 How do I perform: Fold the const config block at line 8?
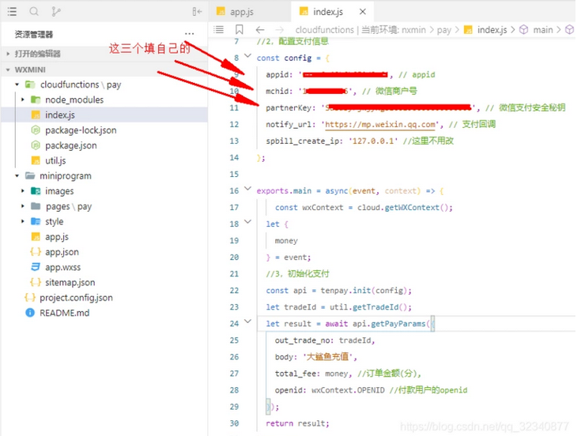pos(248,56)
